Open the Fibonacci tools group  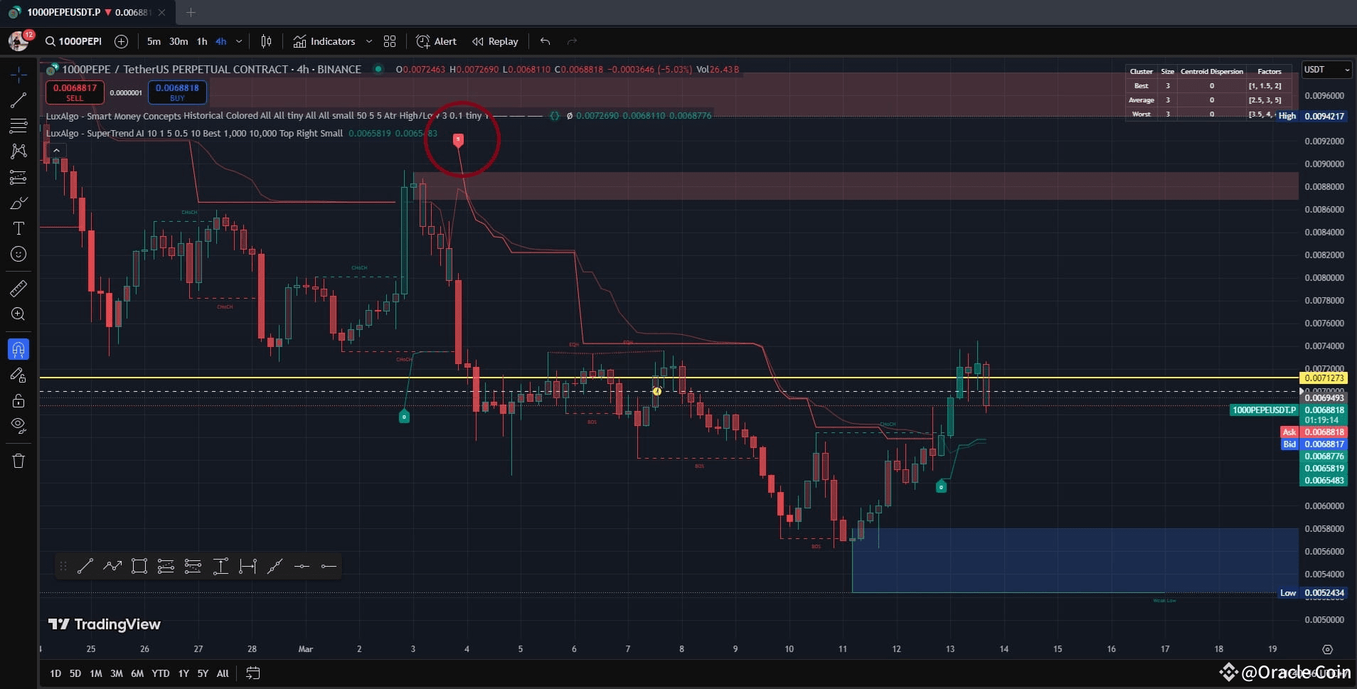[18, 126]
